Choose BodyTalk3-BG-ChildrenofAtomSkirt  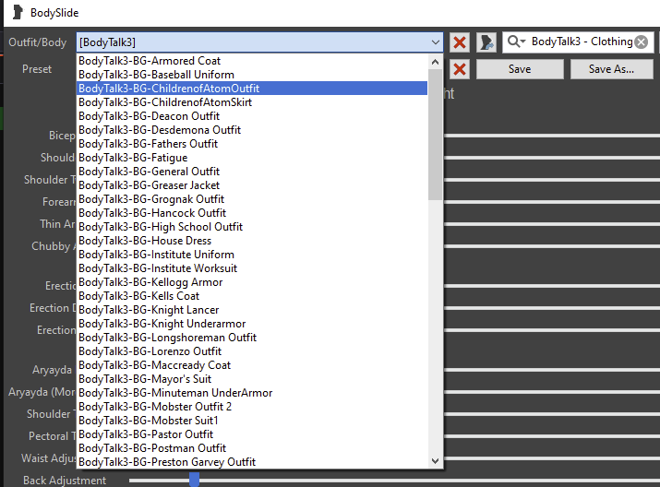tap(252, 102)
